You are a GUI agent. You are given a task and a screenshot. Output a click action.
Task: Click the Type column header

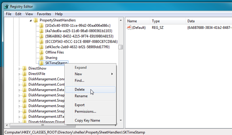(x=168, y=21)
